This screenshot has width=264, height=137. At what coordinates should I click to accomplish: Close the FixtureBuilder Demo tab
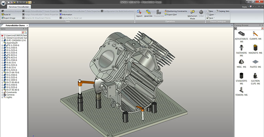click(27, 26)
